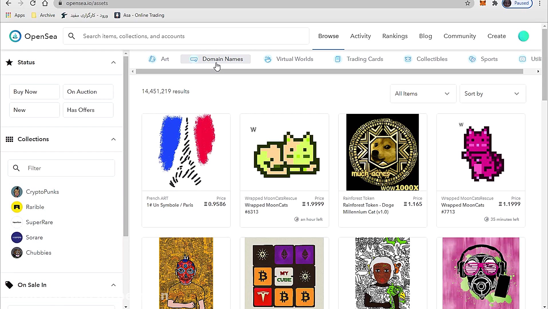This screenshot has height=309, width=548.
Task: Click the Rarible collection logo
Action: (17, 207)
